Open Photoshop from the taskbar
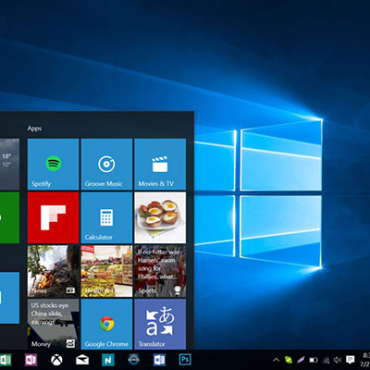 click(185, 360)
